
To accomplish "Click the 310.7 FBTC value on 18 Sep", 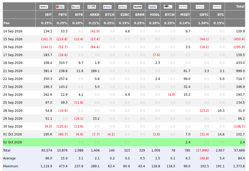I will pos(63,63).
